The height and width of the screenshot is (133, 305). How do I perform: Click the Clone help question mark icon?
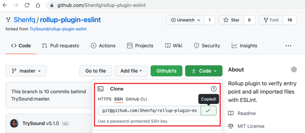click(x=214, y=89)
